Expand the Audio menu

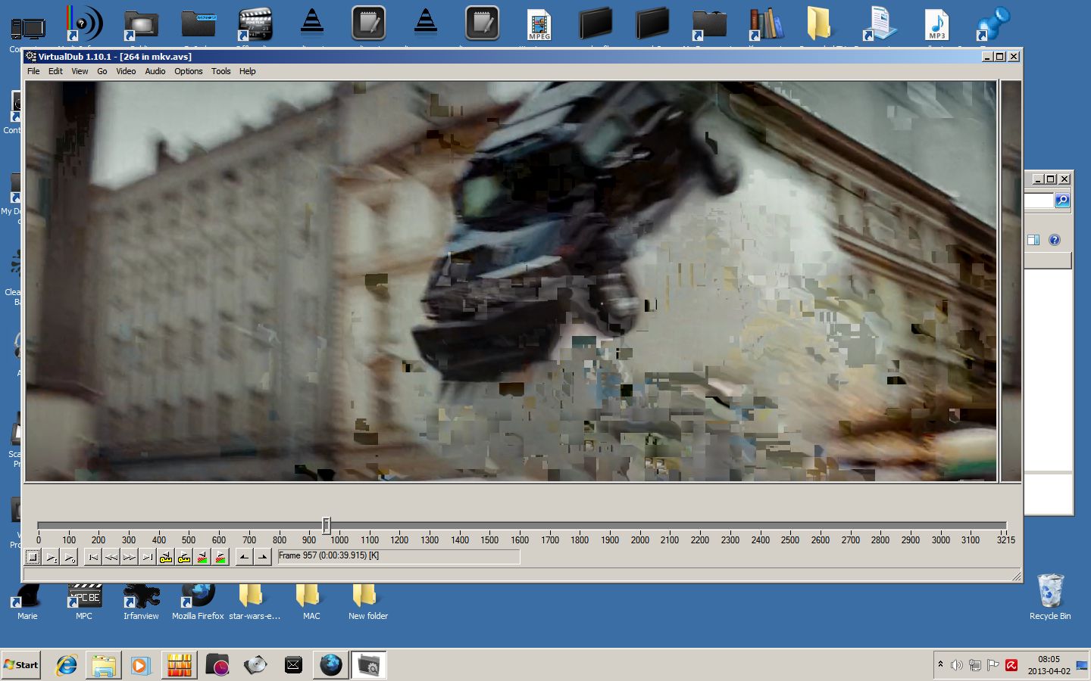(x=155, y=71)
